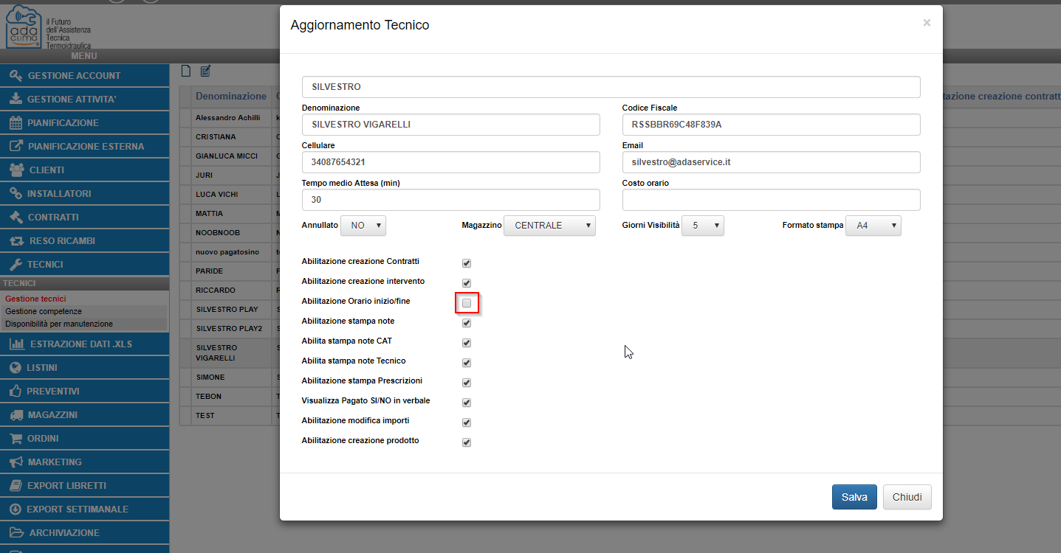Click the Codice Fiscale input field

[772, 125]
